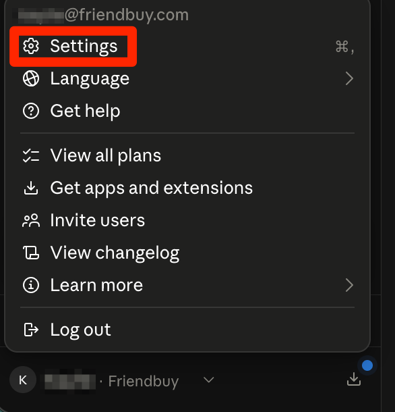Click the blue notification dot

tap(367, 365)
